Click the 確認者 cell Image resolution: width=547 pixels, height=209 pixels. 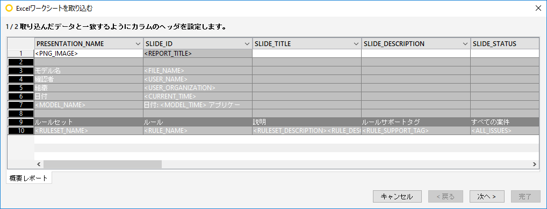click(x=89, y=79)
